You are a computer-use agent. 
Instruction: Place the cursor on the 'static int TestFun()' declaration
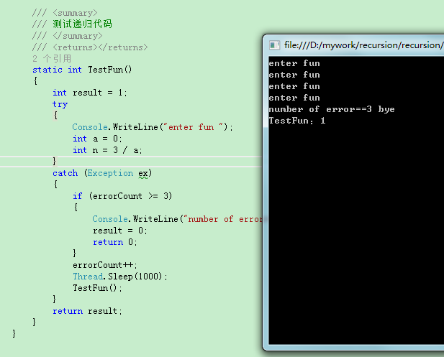82,70
